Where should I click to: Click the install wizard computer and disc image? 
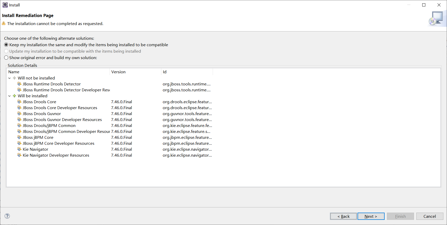coord(436,18)
